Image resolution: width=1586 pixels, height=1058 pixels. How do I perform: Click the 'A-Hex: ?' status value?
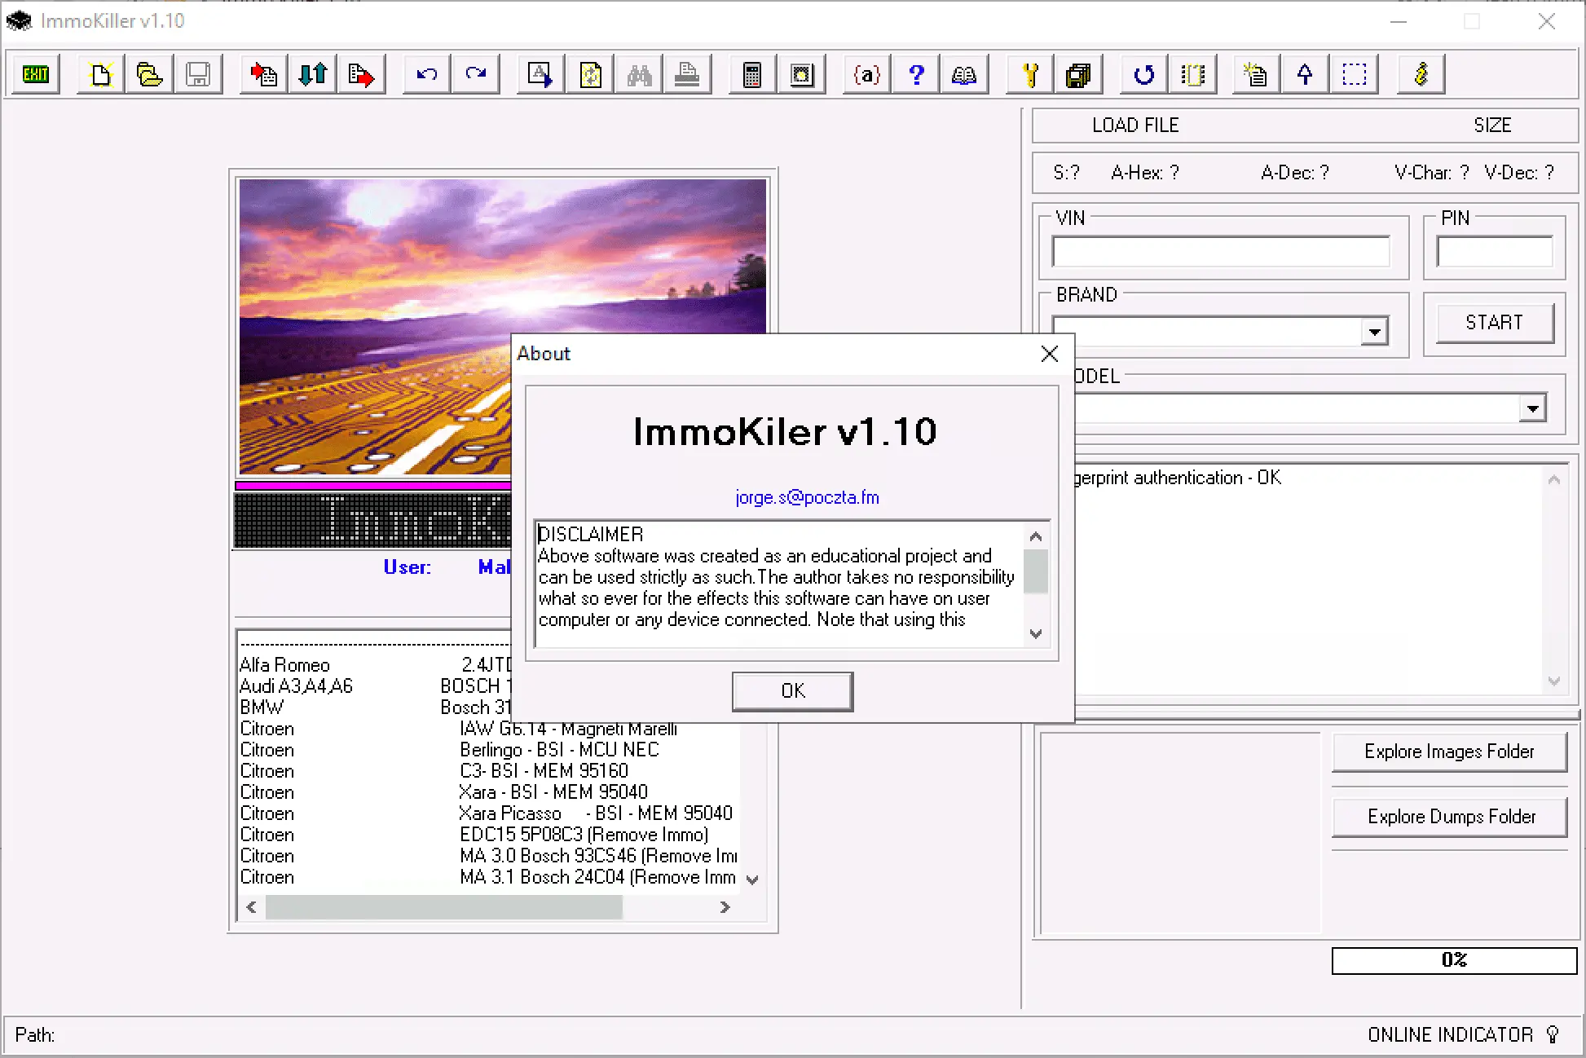click(1145, 173)
